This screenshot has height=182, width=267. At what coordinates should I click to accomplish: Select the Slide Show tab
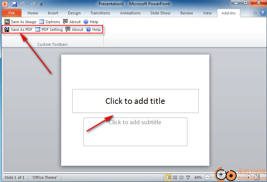click(x=160, y=13)
